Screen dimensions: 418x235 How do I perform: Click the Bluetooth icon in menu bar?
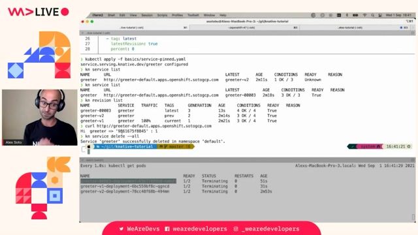click(x=347, y=15)
